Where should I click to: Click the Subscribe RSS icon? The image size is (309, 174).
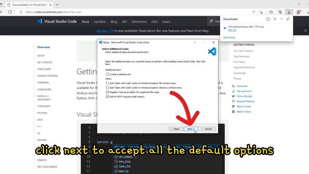click(x=233, y=86)
